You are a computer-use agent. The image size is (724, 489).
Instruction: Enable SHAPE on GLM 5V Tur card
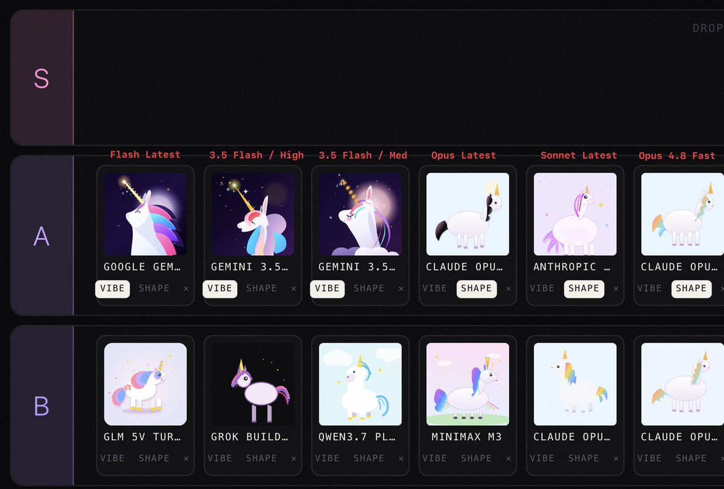coord(154,459)
